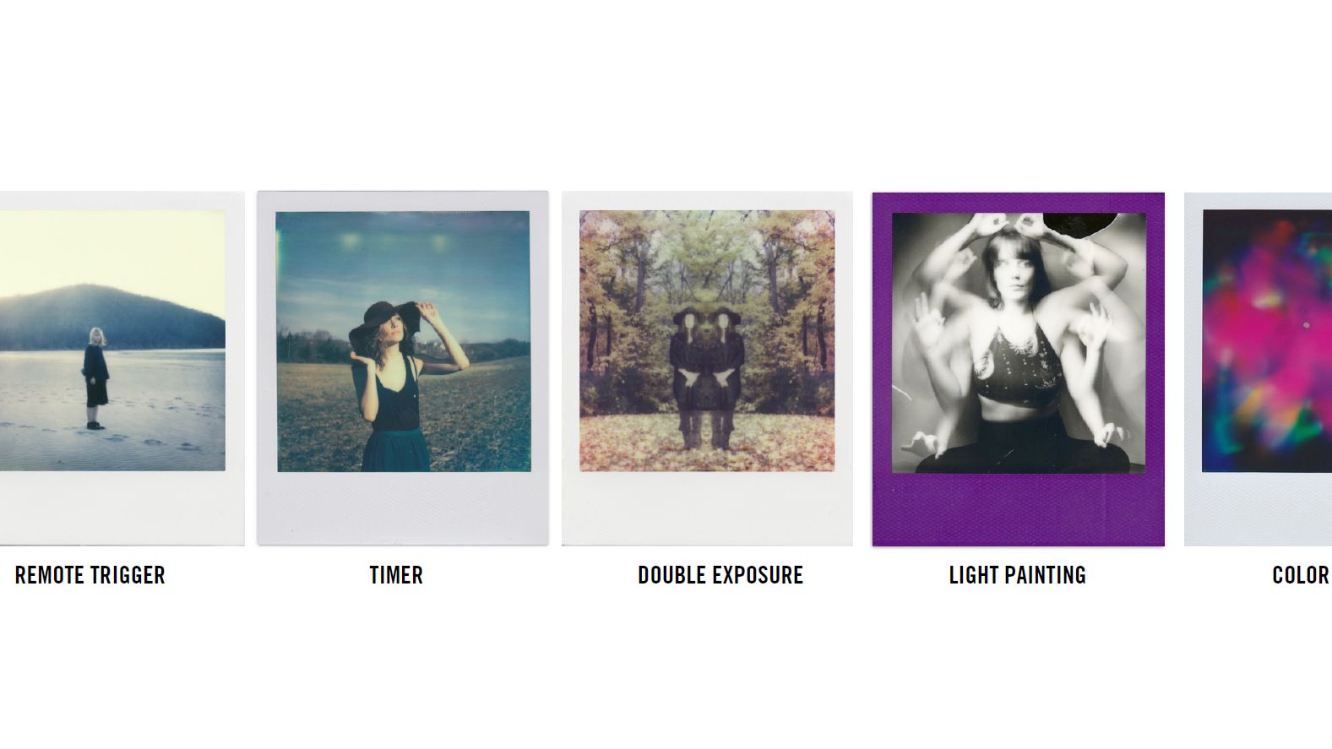1332x749 pixels.
Task: Select the mirrored figures in the forest photo
Action: pos(706,376)
